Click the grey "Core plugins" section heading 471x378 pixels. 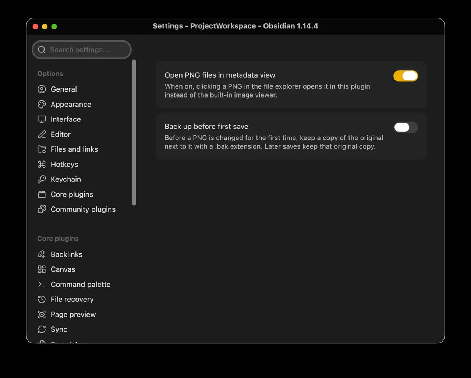click(58, 239)
